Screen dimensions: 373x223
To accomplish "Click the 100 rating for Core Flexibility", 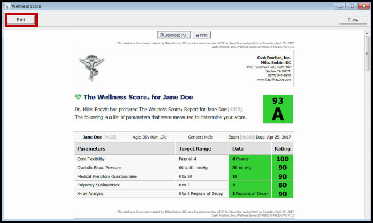I will 283,159.
